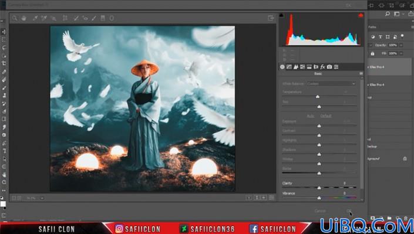The height and width of the screenshot is (234, 414).
Task: Open the Tone Curve panel tab
Action: pos(289,67)
